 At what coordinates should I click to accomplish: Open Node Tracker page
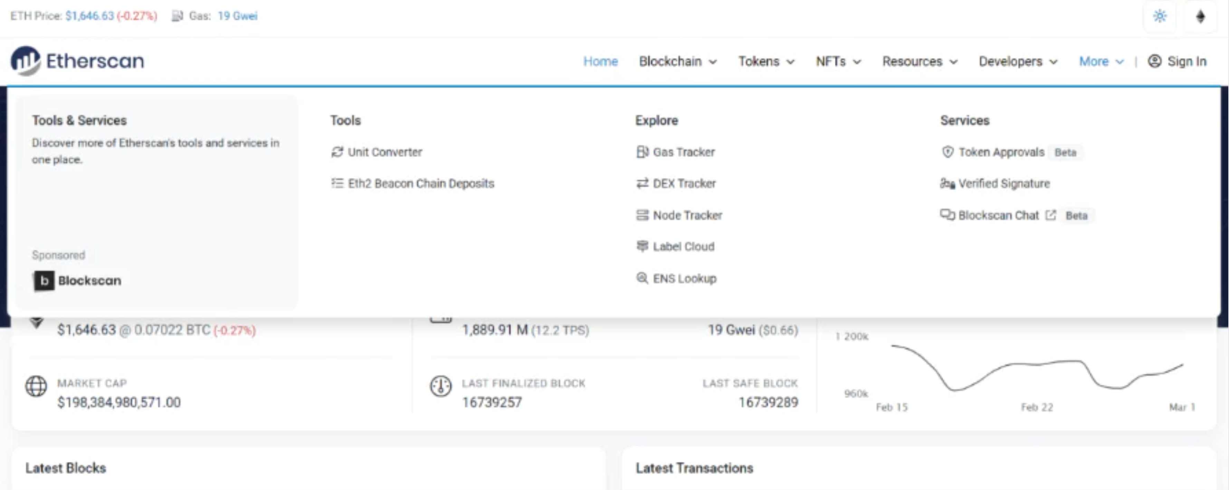point(679,215)
